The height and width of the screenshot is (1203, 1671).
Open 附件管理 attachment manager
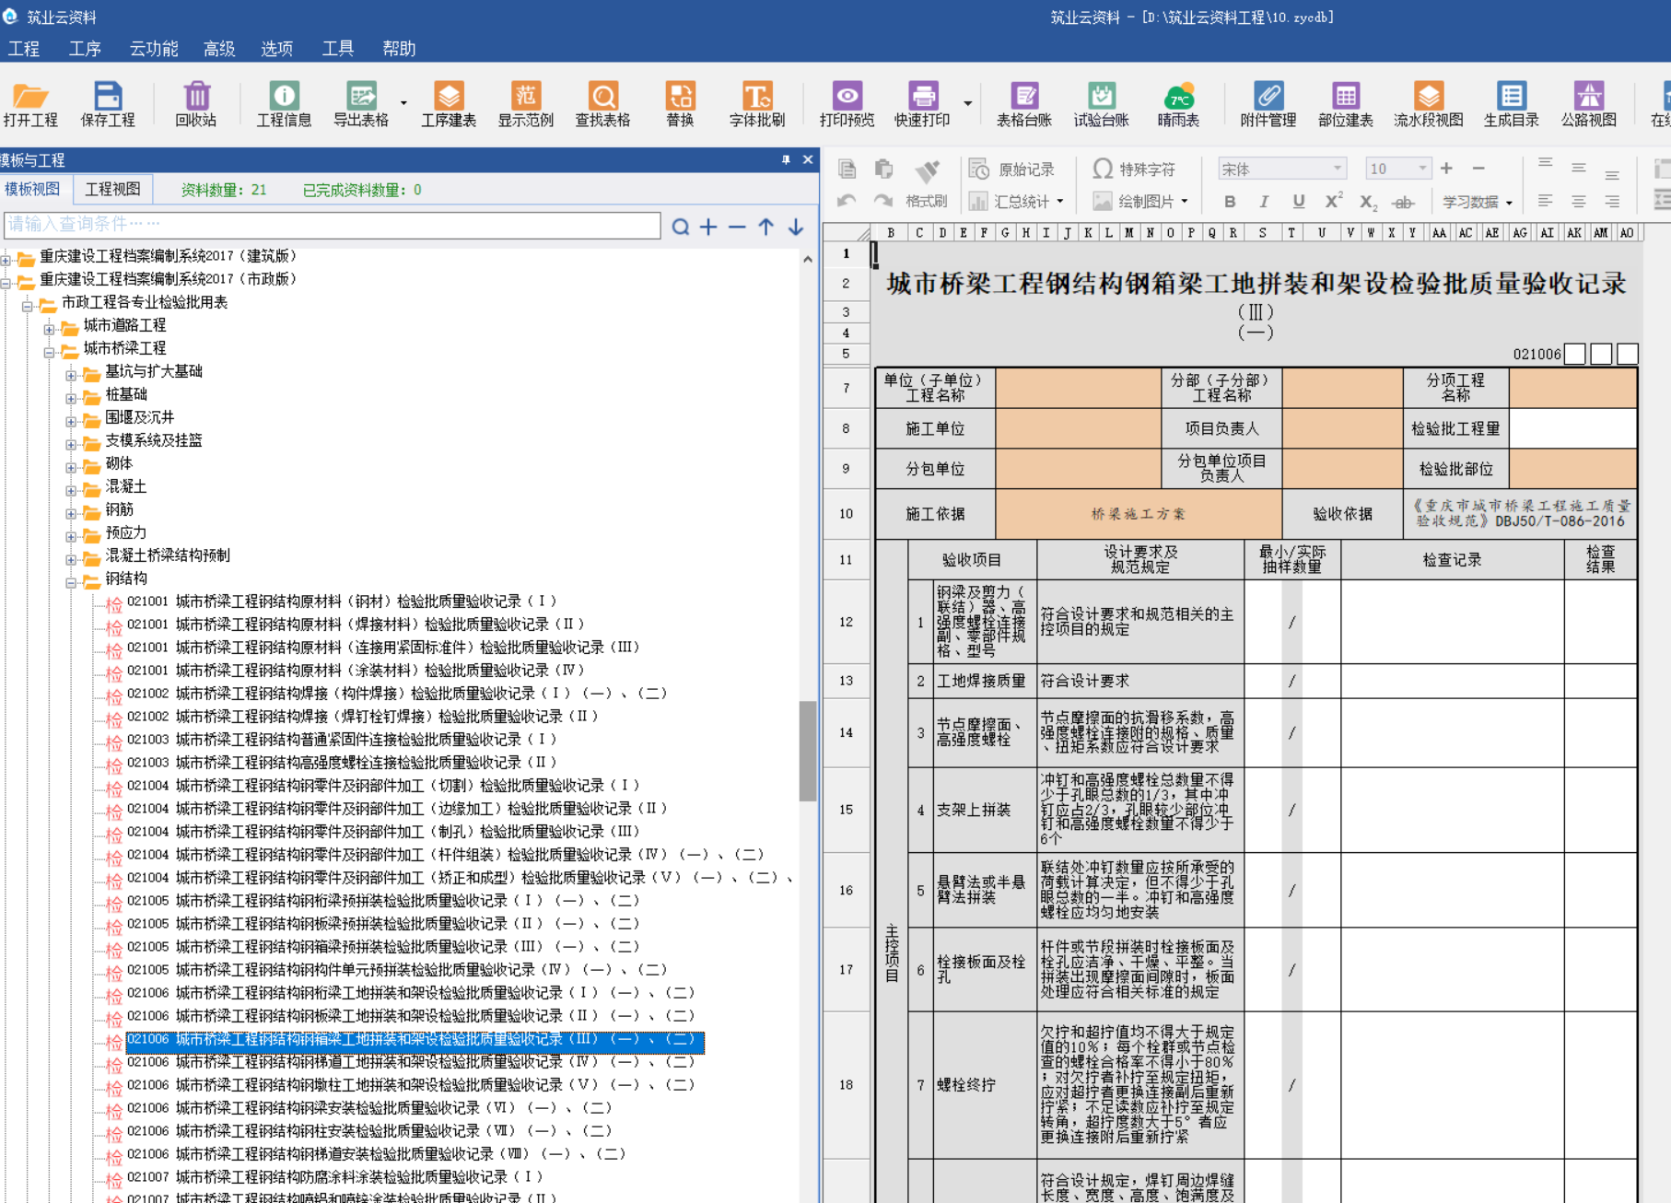point(1268,104)
